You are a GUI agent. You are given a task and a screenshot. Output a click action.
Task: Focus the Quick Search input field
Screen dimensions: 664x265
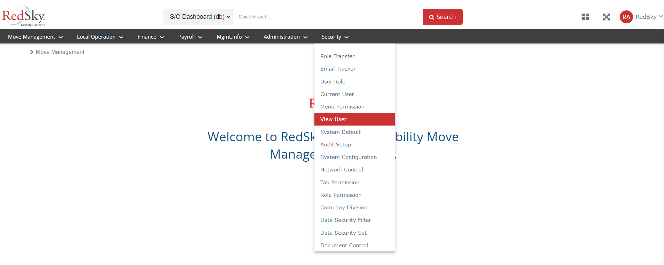click(x=327, y=17)
